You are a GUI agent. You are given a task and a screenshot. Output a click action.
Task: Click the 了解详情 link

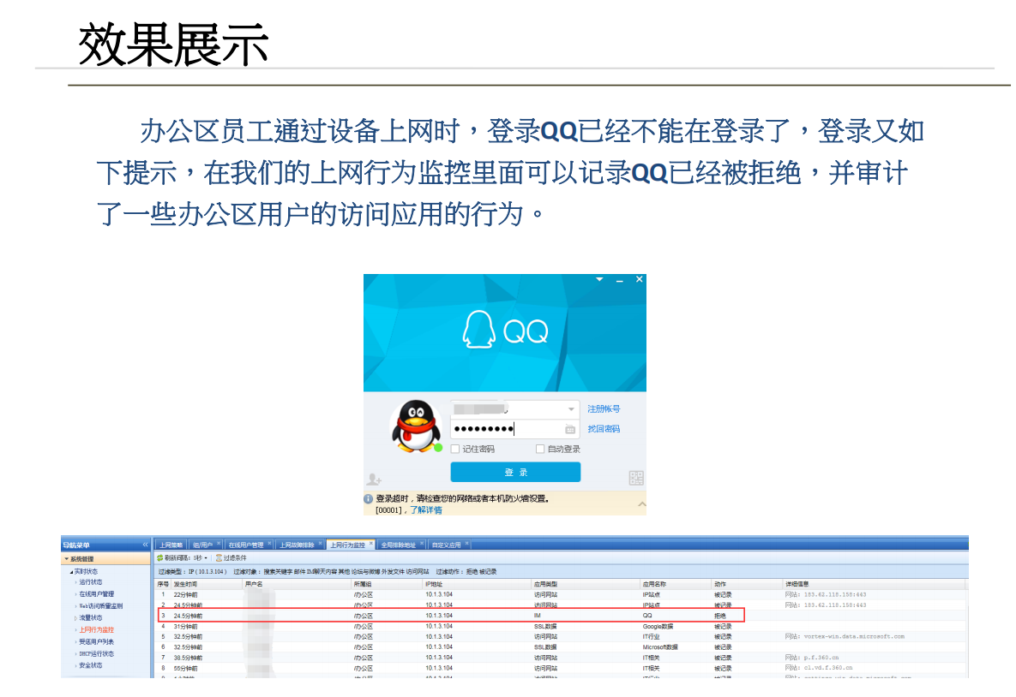(426, 510)
